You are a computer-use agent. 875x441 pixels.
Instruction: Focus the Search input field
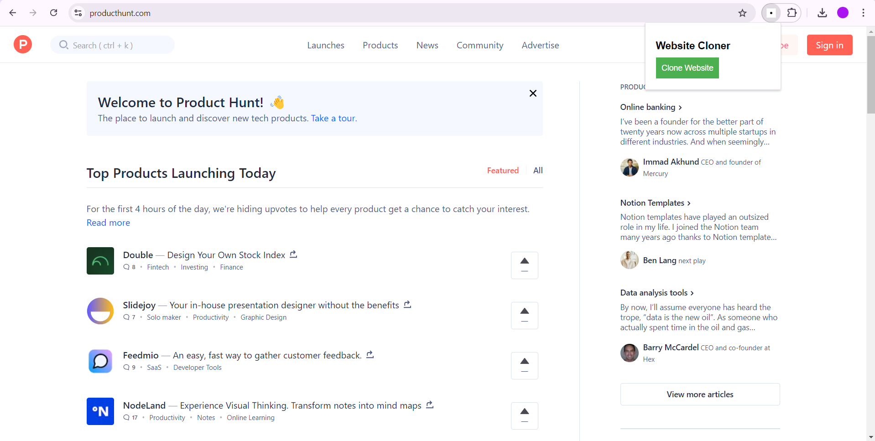point(112,45)
